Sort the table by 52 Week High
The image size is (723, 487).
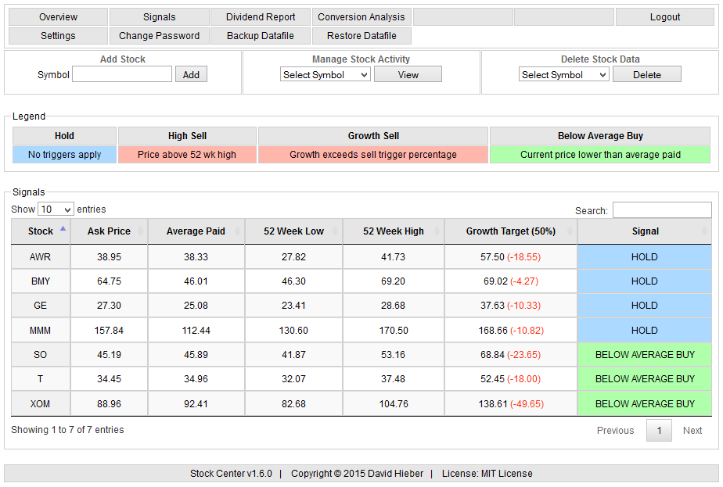coord(391,231)
